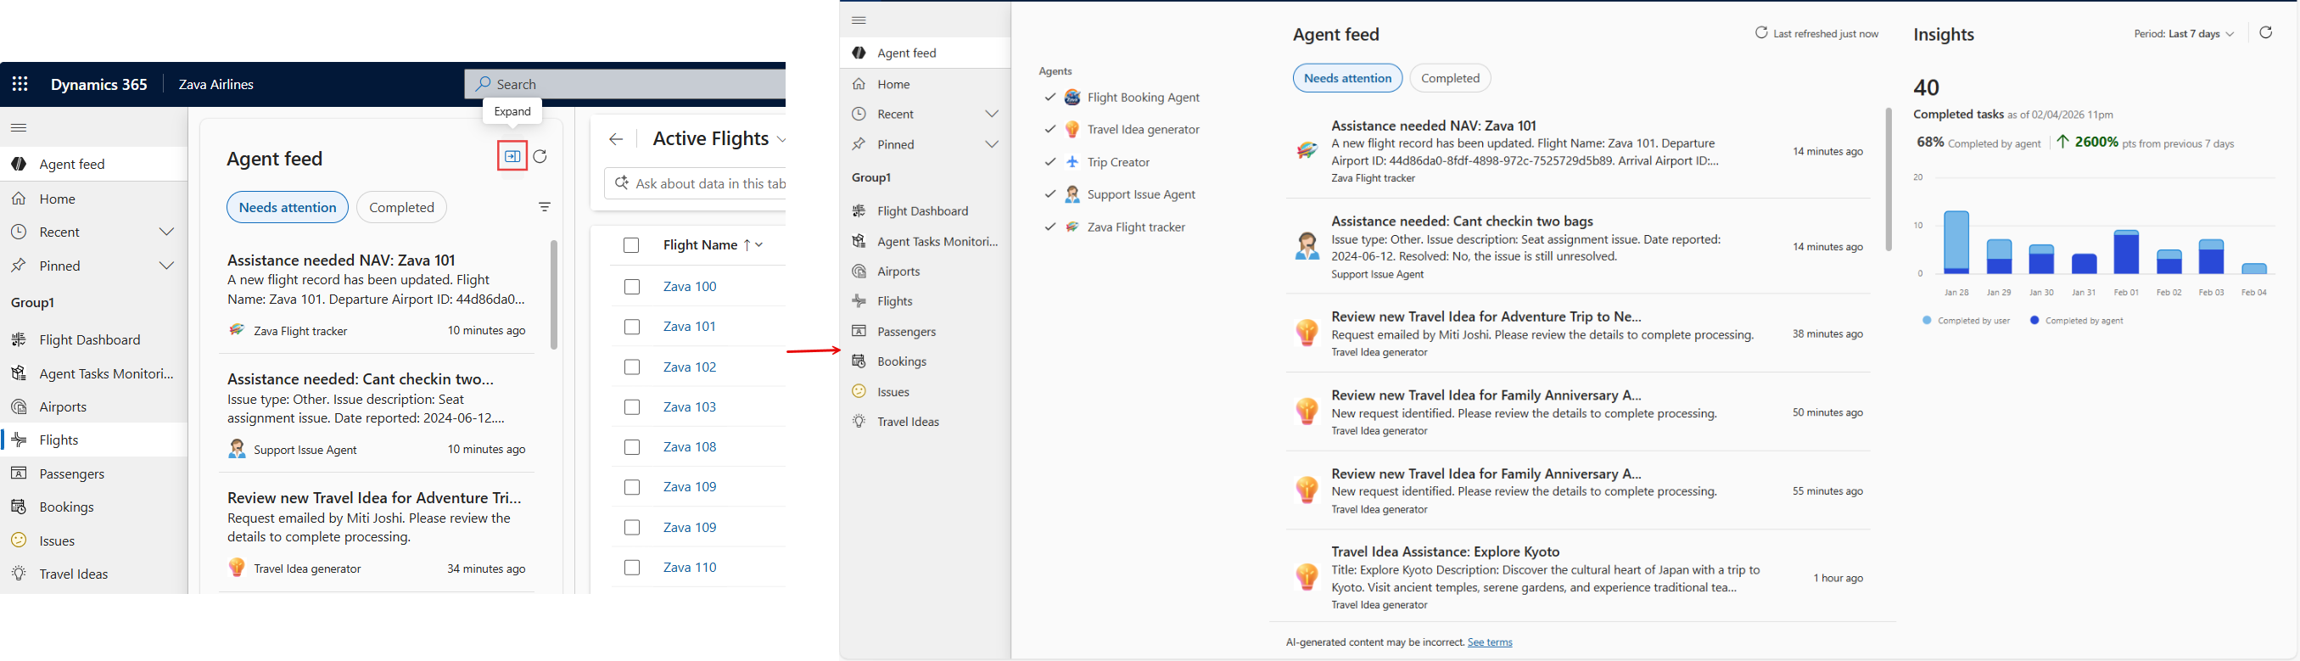Open Period Last 7 days dropdown

(2184, 34)
